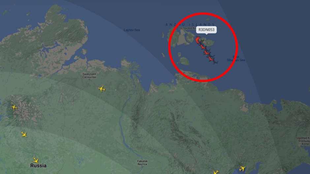The height and width of the screenshot is (174, 310).
Task: Open the R3DN053 callsign label
Action: pos(206,30)
